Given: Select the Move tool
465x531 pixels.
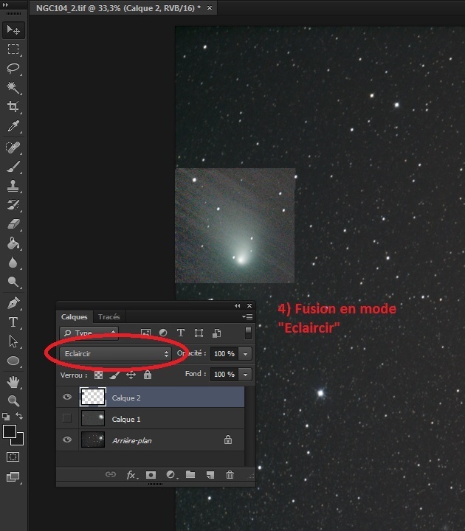Looking at the screenshot, I should click(13, 29).
